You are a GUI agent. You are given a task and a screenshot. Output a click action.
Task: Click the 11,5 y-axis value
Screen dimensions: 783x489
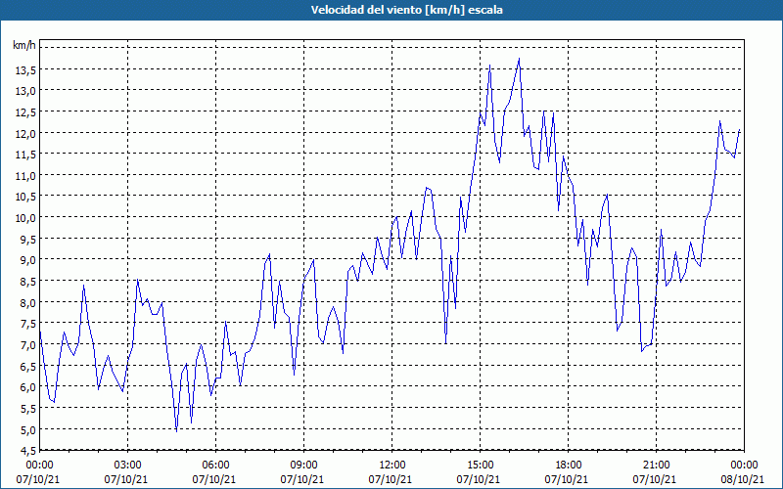click(25, 156)
